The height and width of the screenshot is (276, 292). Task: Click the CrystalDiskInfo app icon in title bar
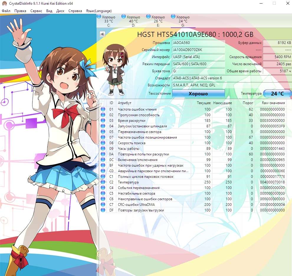[x=4, y=3]
